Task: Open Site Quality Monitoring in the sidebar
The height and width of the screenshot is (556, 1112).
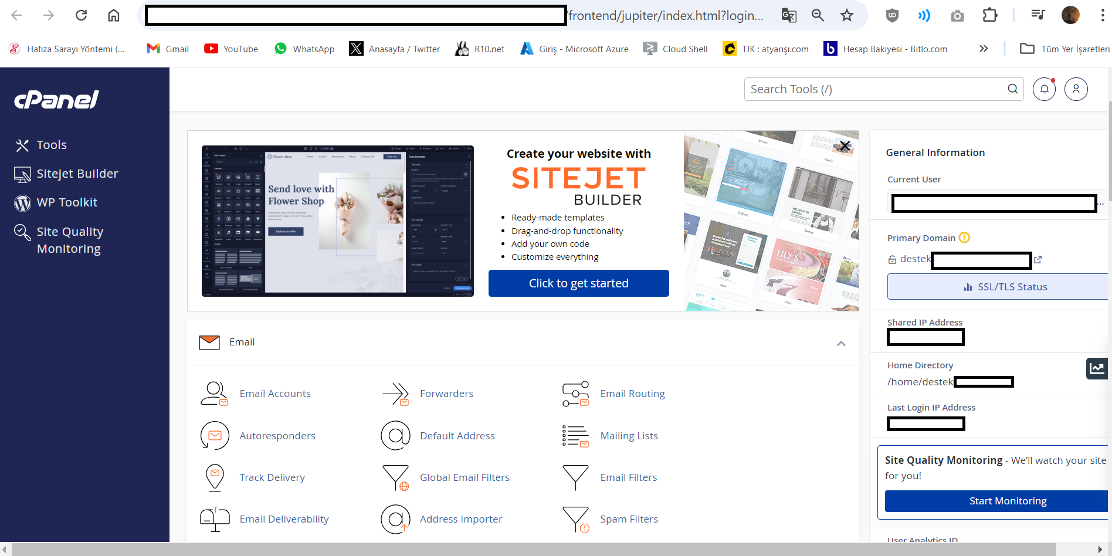Action: point(59,240)
